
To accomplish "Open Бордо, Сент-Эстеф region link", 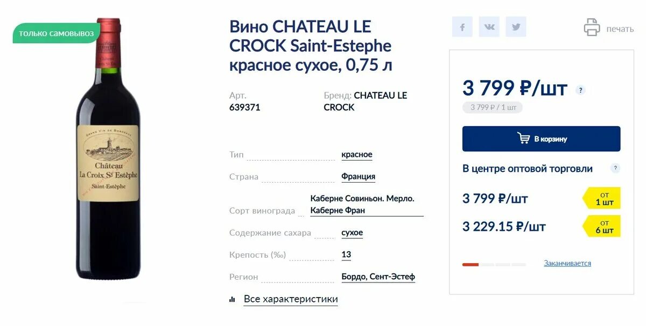I will (378, 277).
